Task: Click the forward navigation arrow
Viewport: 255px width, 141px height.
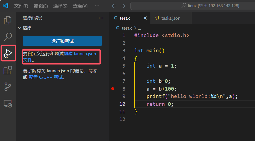Action: pos(123,6)
